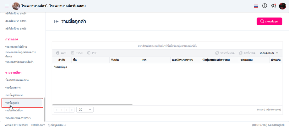289x128 pixels.
Task: Open รายงานประวัติการรักษา in sidebar
Action: tap(18, 118)
